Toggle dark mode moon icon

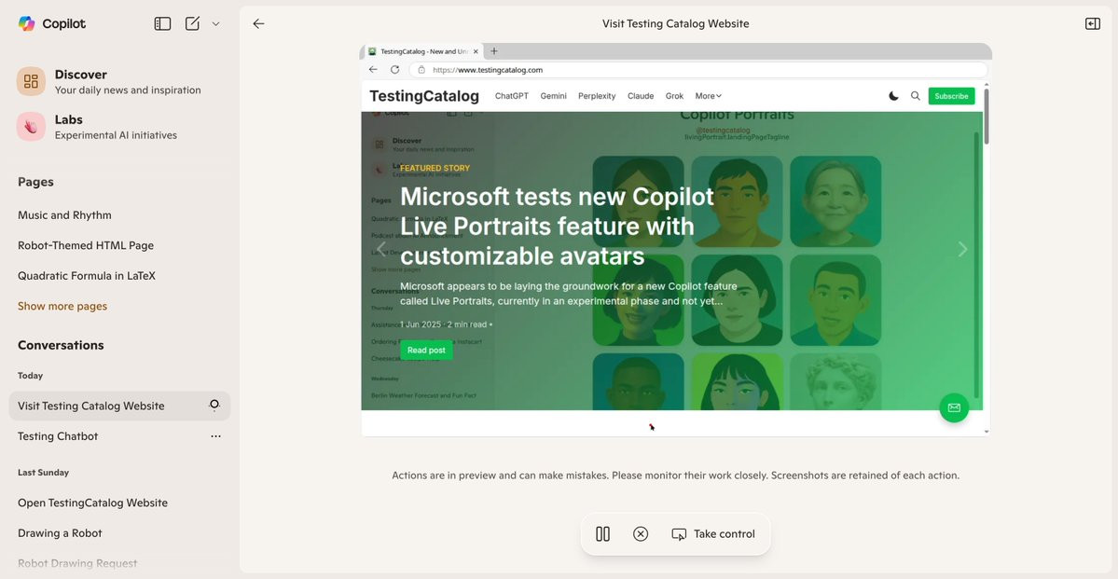893,96
